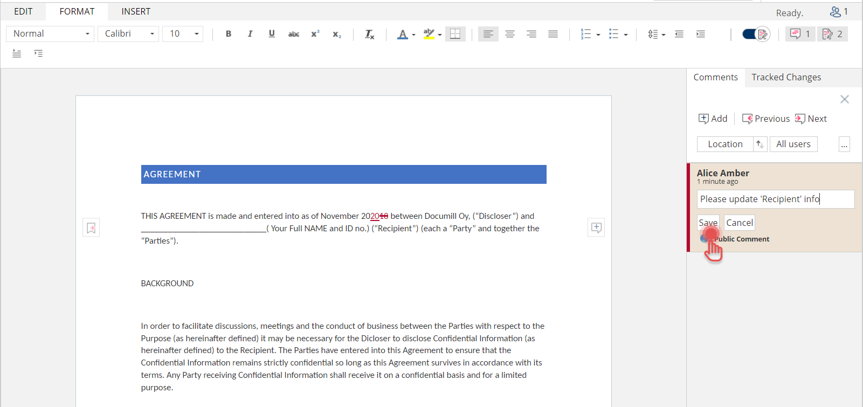Click the bookmark icon in the left page margin
This screenshot has width=863, height=407.
[x=91, y=228]
